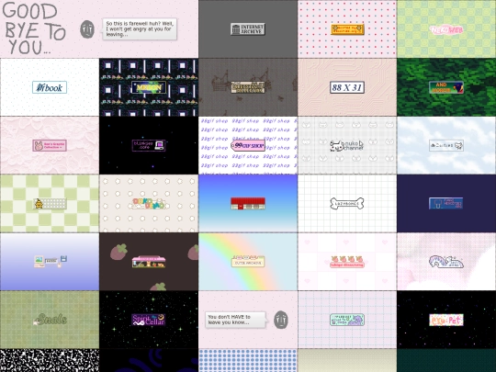Image resolution: width=496 pixels, height=372 pixels.
Task: Open the red-roof building badge
Action: [x=248, y=203]
